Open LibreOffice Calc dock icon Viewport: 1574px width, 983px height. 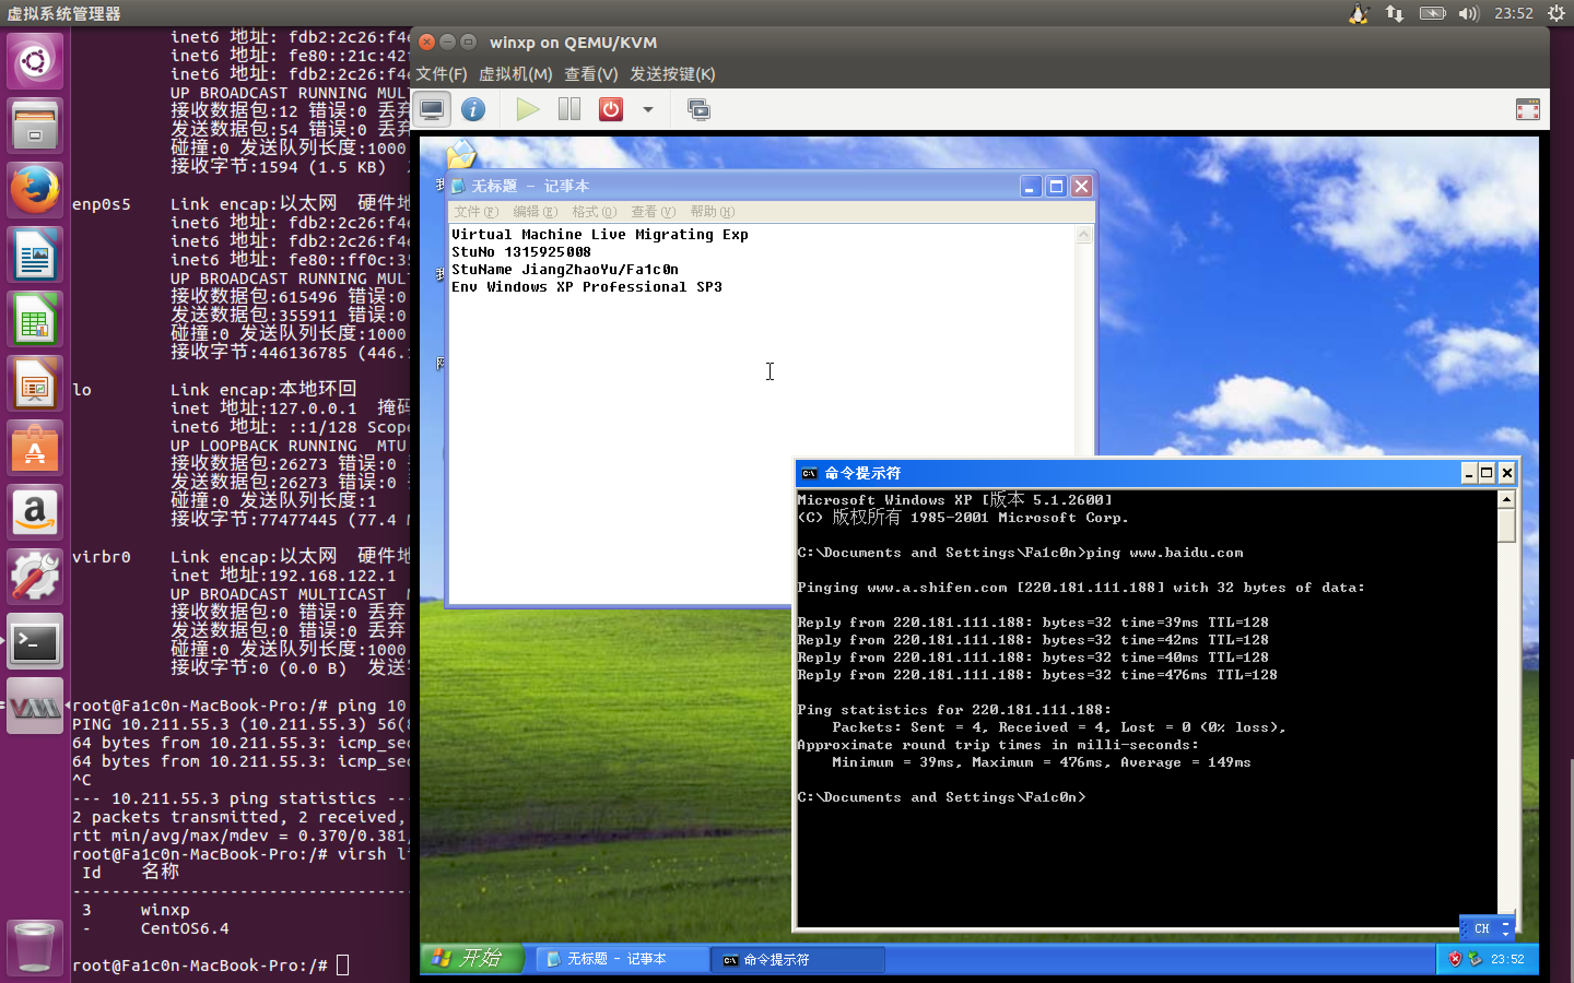pyautogui.click(x=35, y=319)
